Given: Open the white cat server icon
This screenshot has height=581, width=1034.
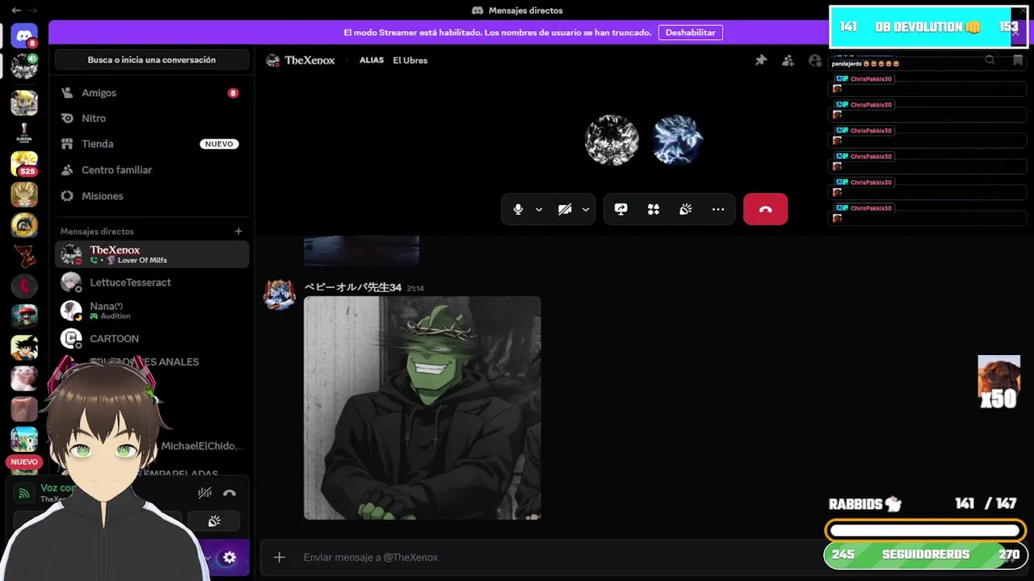Looking at the screenshot, I should tap(24, 378).
